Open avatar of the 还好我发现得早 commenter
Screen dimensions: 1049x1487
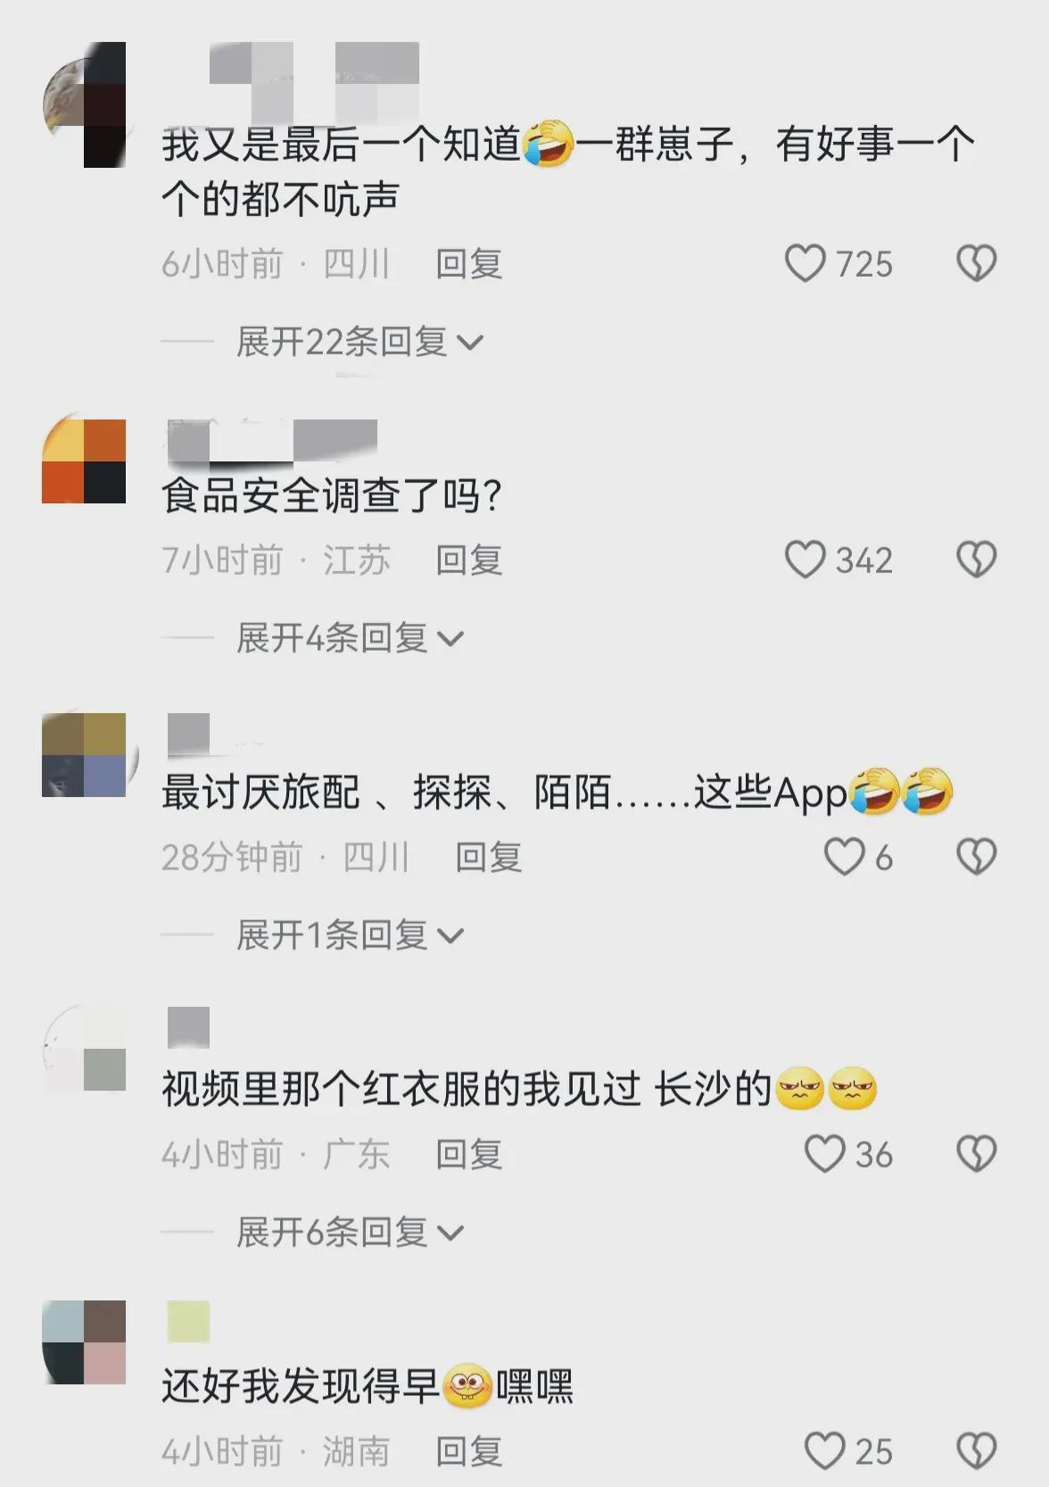coord(84,1342)
